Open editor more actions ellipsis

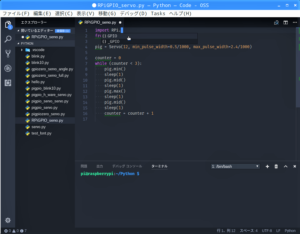point(295,22)
